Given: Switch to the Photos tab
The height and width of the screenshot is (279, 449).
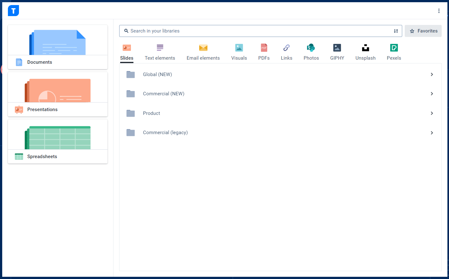Looking at the screenshot, I should coord(311,58).
